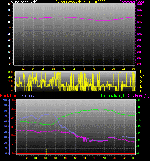150x161 pixels.
Task: Click the 980 value on barometer axis
Action: (139, 58)
